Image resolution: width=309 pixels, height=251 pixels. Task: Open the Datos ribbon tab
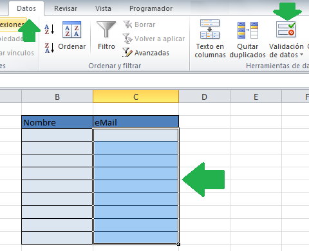pos(26,8)
